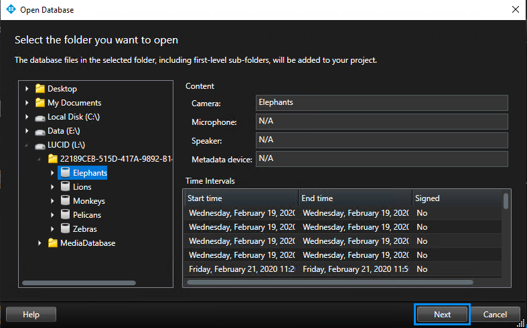This screenshot has height=328, width=527.
Task: Click the MediaDatabase folder icon
Action: click(53, 243)
